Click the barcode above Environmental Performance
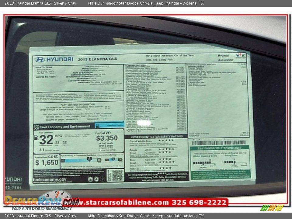Screen dimensions: 292x219 tap(218, 143)
